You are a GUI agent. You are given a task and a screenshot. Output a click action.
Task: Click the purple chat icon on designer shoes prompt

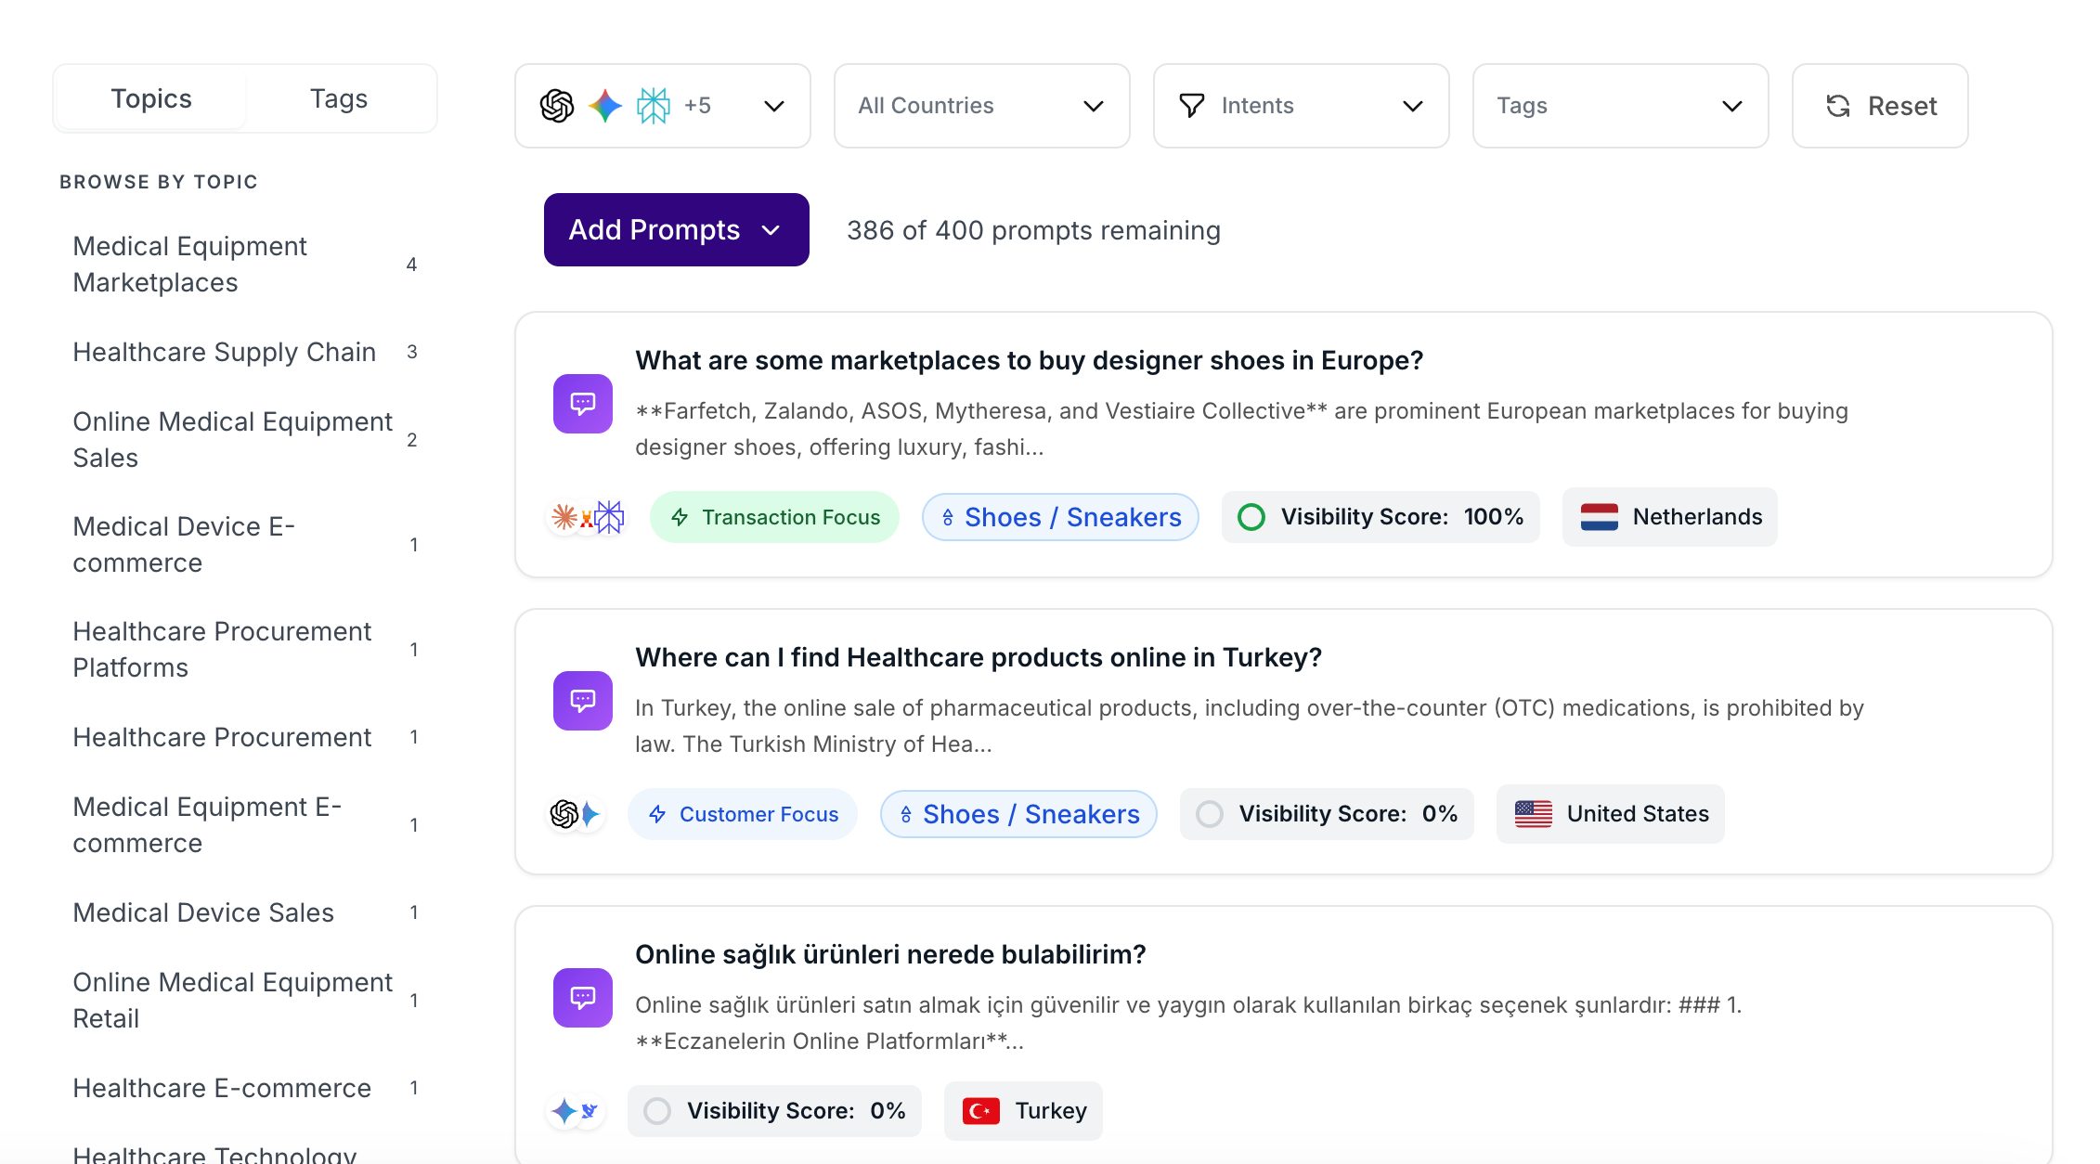(x=582, y=404)
